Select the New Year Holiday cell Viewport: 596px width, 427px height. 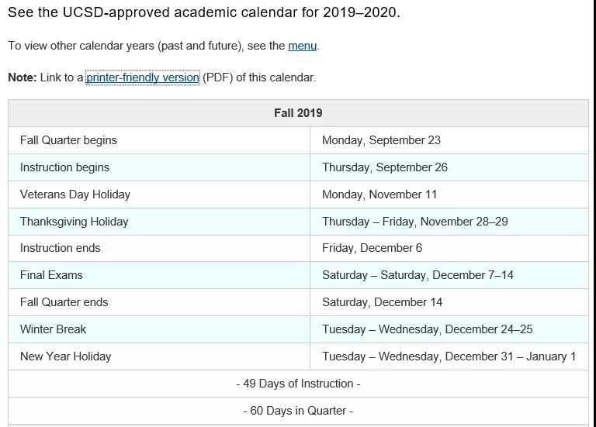click(x=159, y=356)
